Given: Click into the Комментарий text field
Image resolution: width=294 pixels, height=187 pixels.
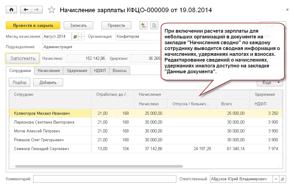Looking at the screenshot, I should click(104, 179).
